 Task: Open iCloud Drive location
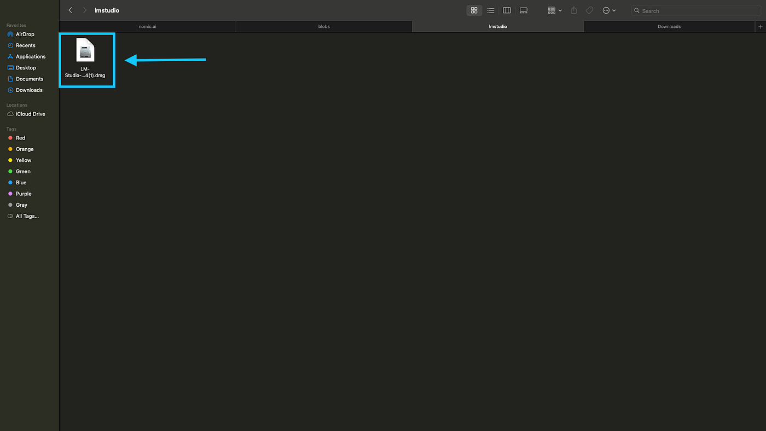30,114
